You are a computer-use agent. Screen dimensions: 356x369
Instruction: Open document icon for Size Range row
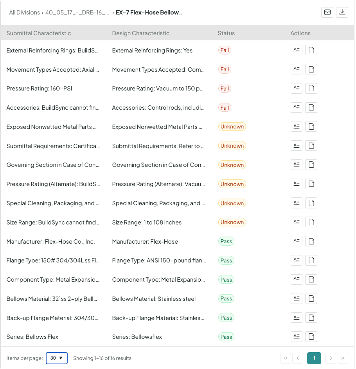pyautogui.click(x=311, y=222)
